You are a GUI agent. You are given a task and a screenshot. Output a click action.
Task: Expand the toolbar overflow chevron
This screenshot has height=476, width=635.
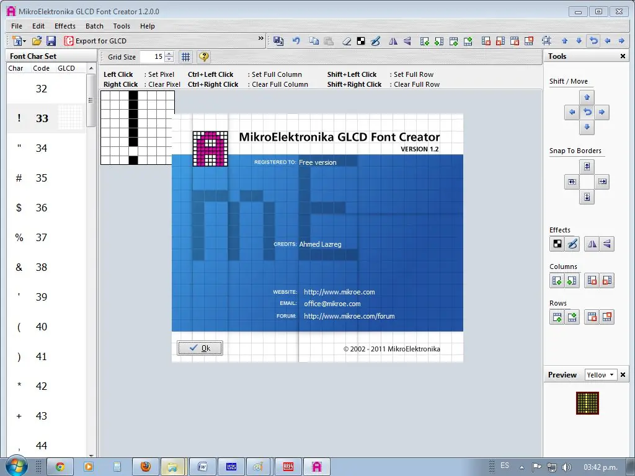coord(261,38)
